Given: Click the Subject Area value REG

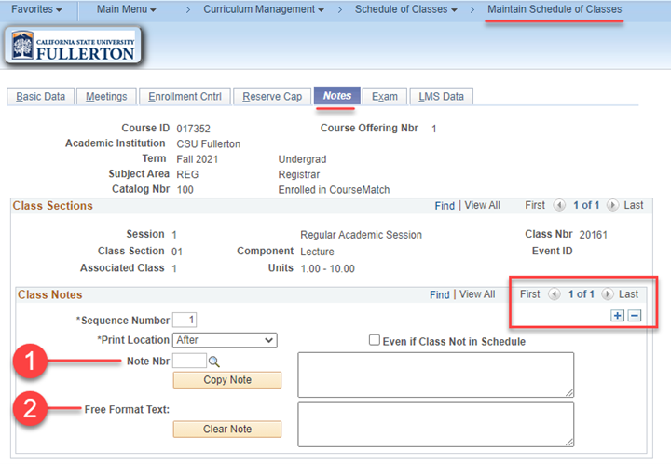Looking at the screenshot, I should coord(187,174).
